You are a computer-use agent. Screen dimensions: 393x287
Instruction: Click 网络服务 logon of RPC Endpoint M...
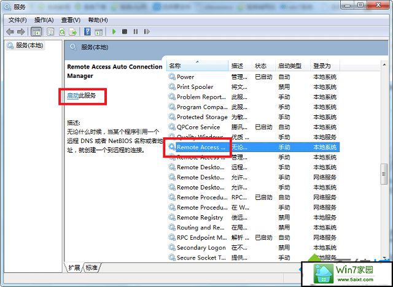point(325,237)
